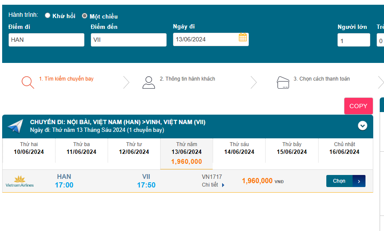Click the Vietnam Airlines logo
384x231 pixels.
pos(19,181)
